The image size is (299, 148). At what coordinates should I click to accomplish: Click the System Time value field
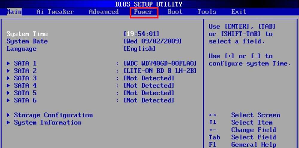click(141, 34)
